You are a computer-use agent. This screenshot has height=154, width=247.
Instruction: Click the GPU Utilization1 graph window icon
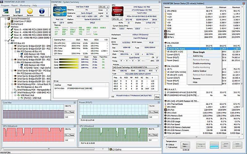click(75, 126)
